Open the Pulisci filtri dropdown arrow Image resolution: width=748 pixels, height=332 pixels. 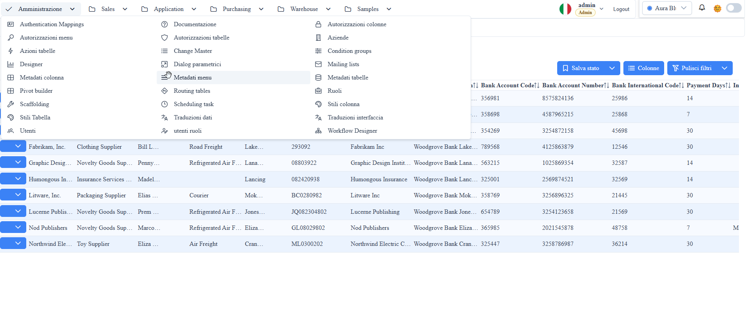pos(724,68)
